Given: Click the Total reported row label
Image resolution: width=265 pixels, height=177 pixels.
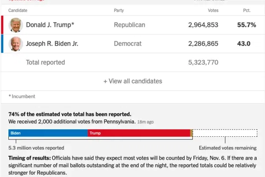Looking at the screenshot, I should (x=45, y=62).
